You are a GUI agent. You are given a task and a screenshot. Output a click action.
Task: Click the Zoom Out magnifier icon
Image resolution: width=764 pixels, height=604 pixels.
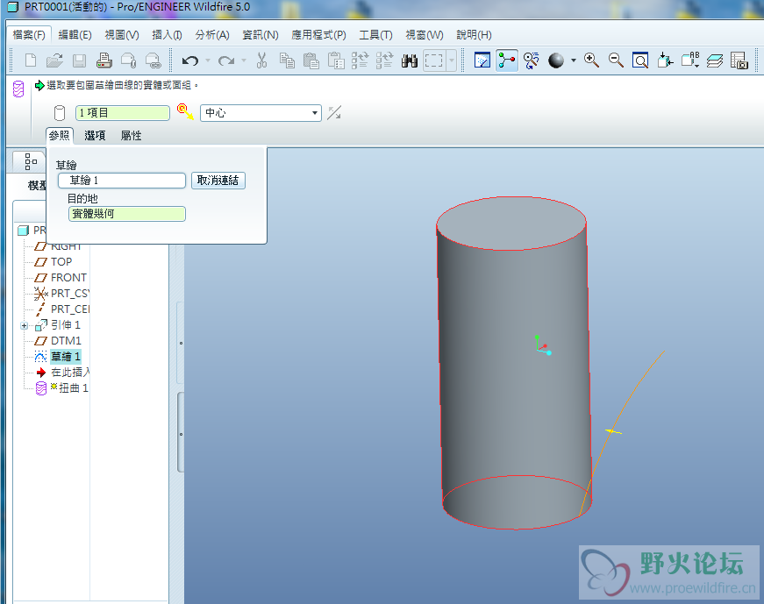616,60
